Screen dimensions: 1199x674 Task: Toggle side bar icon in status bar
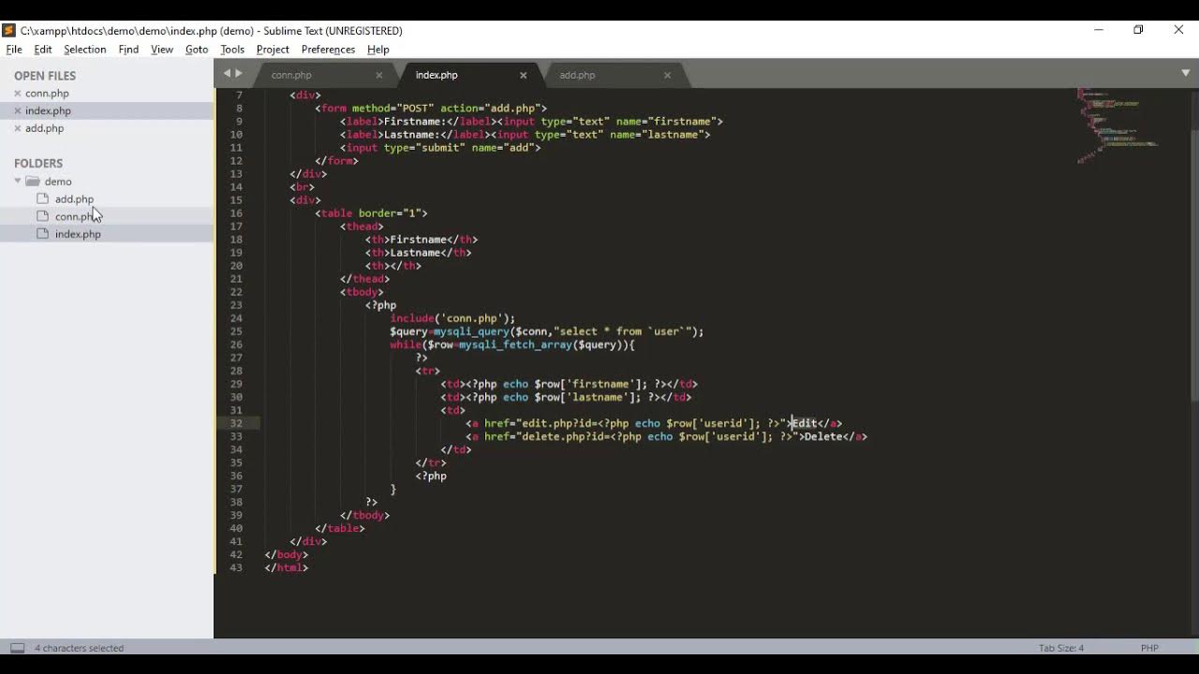click(x=17, y=648)
